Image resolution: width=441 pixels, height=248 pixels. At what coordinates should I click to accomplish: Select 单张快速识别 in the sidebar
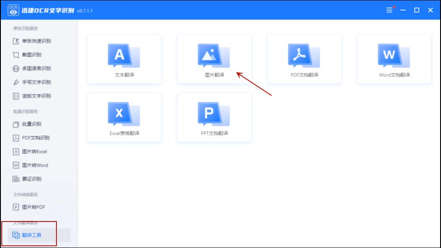pos(32,41)
